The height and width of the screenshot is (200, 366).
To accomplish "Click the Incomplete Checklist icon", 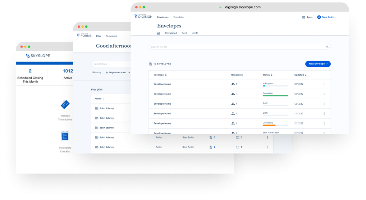I will coord(65,136).
